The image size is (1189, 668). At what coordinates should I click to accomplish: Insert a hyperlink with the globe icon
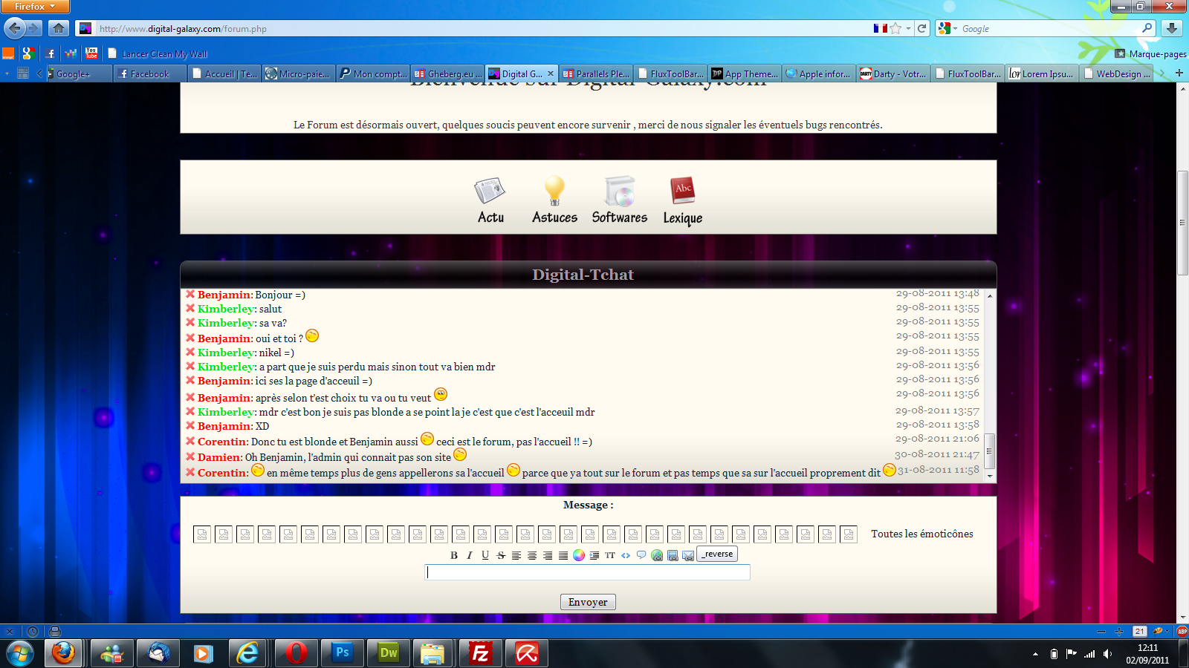click(657, 554)
